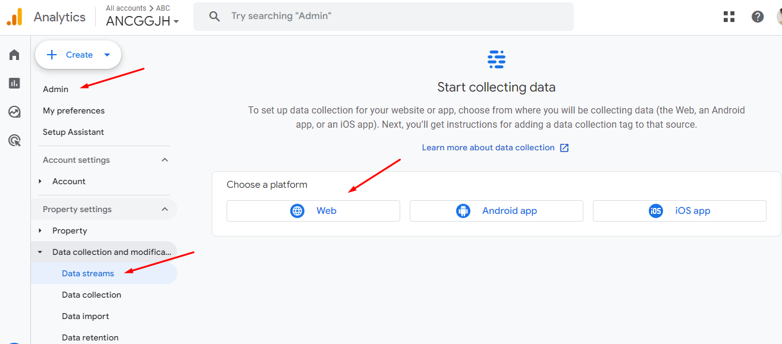The height and width of the screenshot is (344, 782).
Task: Choose the Web platform button
Action: click(x=313, y=211)
